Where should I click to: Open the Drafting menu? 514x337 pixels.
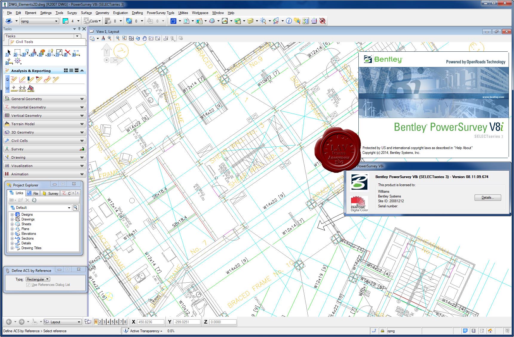[x=137, y=13]
